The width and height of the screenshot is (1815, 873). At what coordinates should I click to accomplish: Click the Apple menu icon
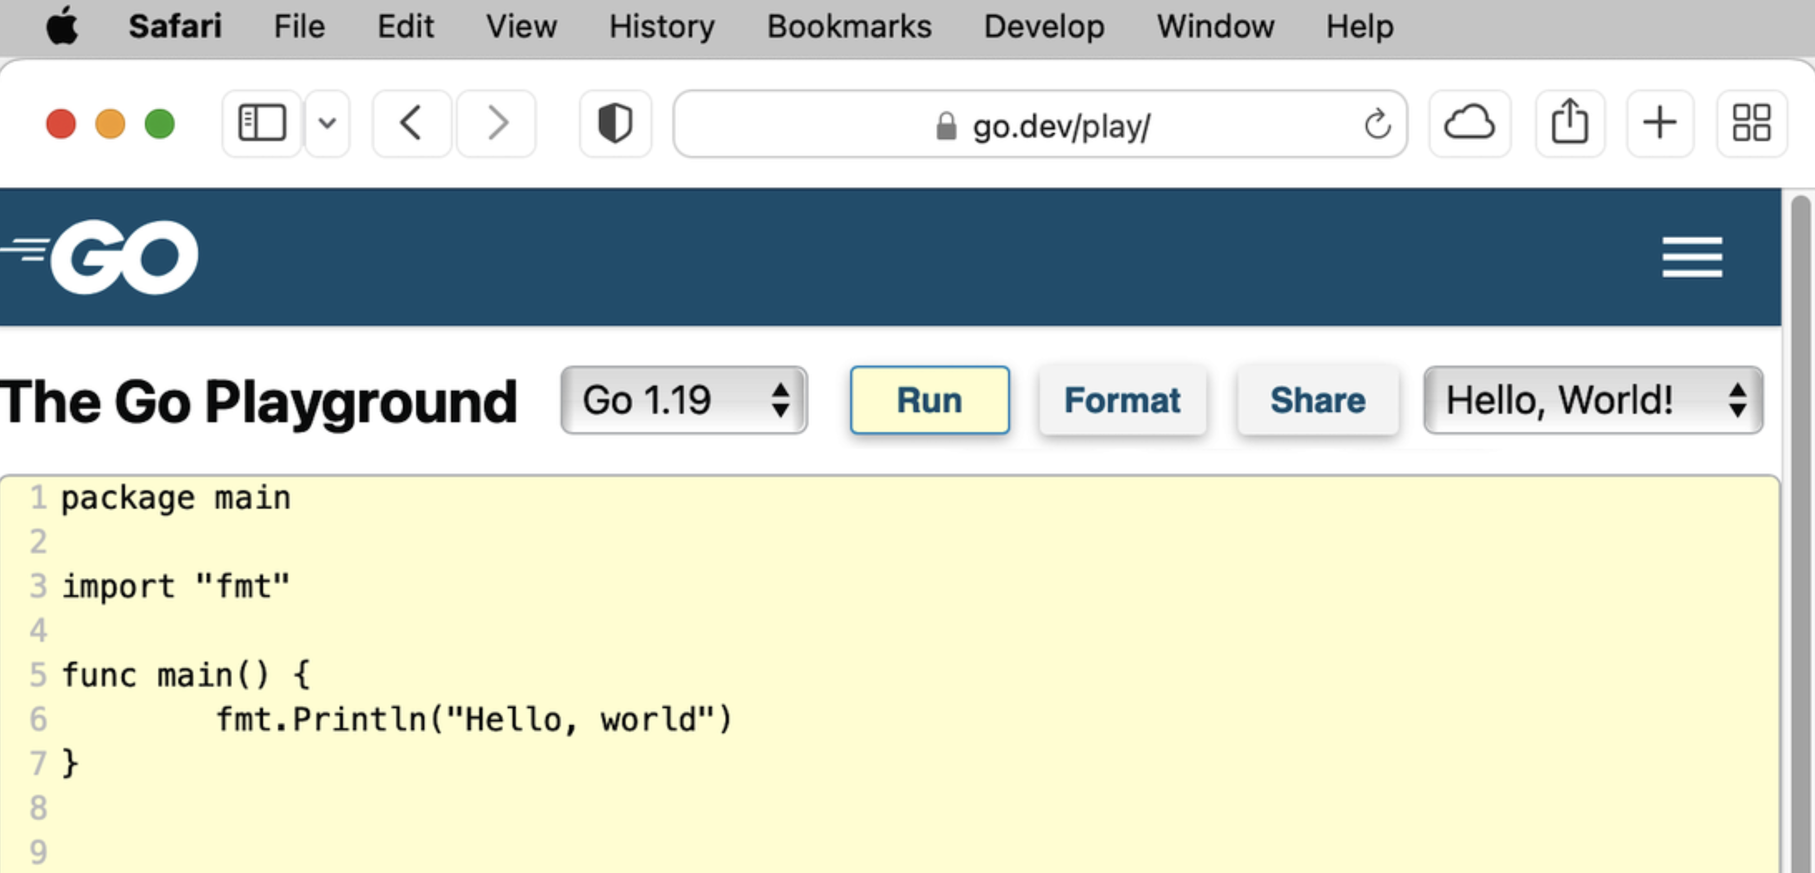coord(62,26)
